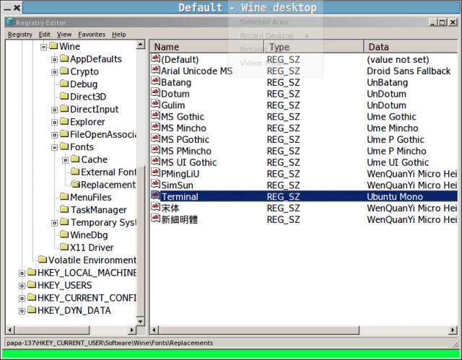Viewport: 462px width, 360px height.
Task: Expand the AppDefaults tree node
Action: click(54, 60)
